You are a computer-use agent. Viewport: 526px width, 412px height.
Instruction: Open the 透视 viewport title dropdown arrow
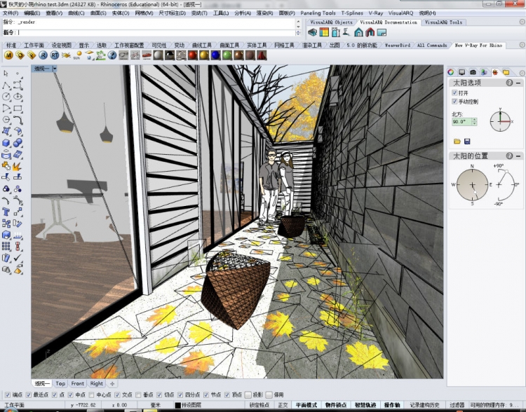point(55,69)
